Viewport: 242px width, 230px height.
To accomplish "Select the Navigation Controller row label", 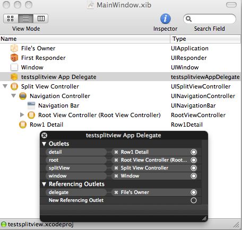I will [x=60, y=96].
